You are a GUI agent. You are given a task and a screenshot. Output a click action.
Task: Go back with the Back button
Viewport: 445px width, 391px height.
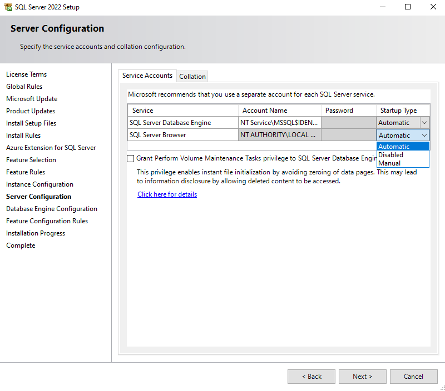click(x=311, y=376)
